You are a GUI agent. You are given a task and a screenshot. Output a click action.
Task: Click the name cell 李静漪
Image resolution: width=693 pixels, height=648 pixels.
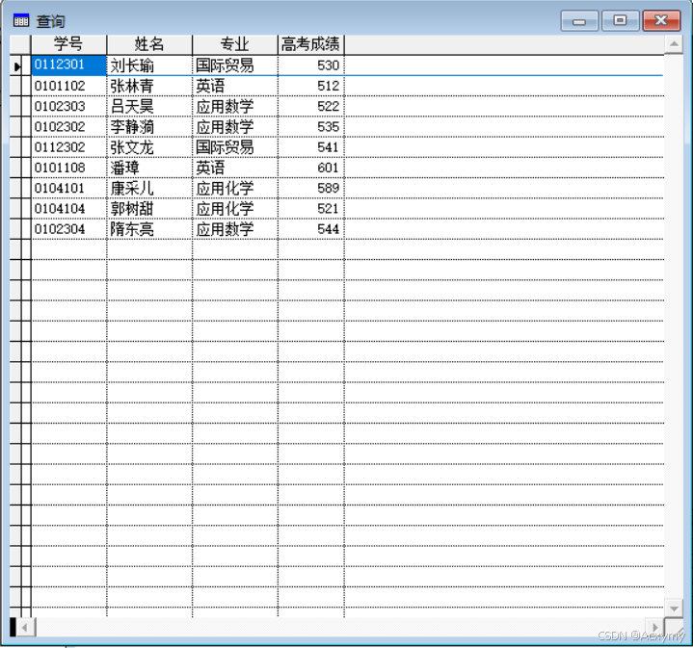coord(149,127)
